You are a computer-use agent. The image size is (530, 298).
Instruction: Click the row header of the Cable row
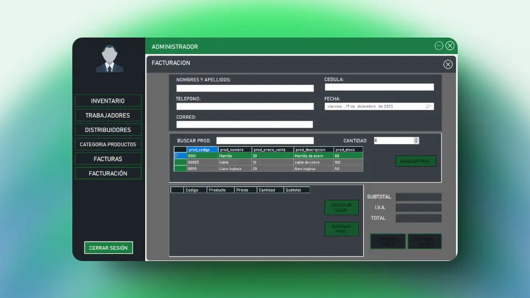[x=180, y=162]
